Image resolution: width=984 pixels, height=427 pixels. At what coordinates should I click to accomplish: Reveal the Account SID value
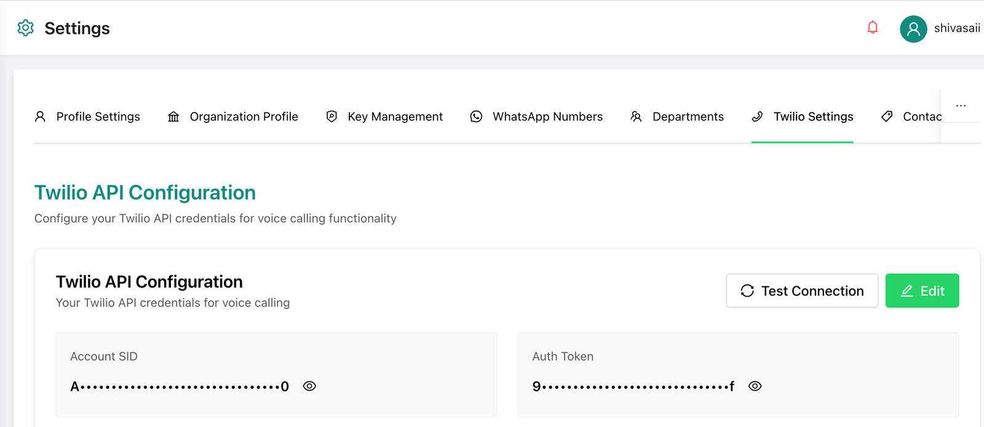coord(309,386)
